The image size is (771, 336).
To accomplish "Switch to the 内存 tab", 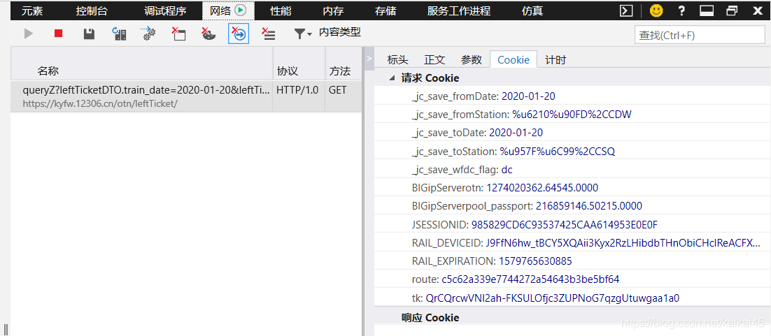I will click(333, 10).
